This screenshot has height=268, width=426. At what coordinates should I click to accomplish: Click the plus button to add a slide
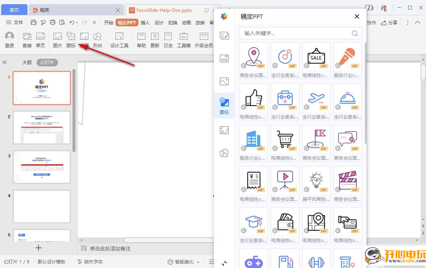[38, 248]
